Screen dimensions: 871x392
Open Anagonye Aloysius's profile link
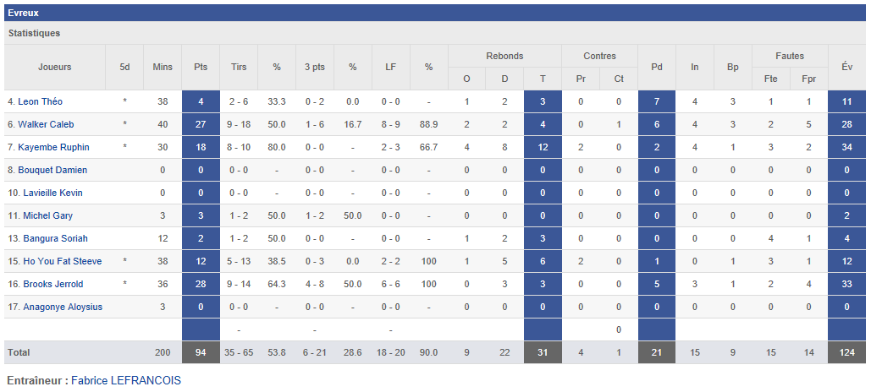tap(63, 307)
